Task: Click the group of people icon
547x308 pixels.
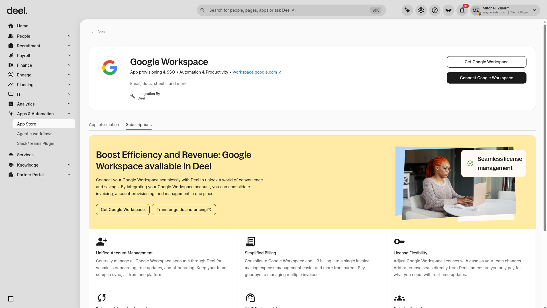Action: [x=399, y=298]
